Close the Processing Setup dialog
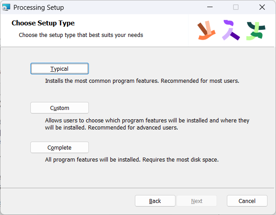The image size is (276, 215). click(x=262, y=7)
